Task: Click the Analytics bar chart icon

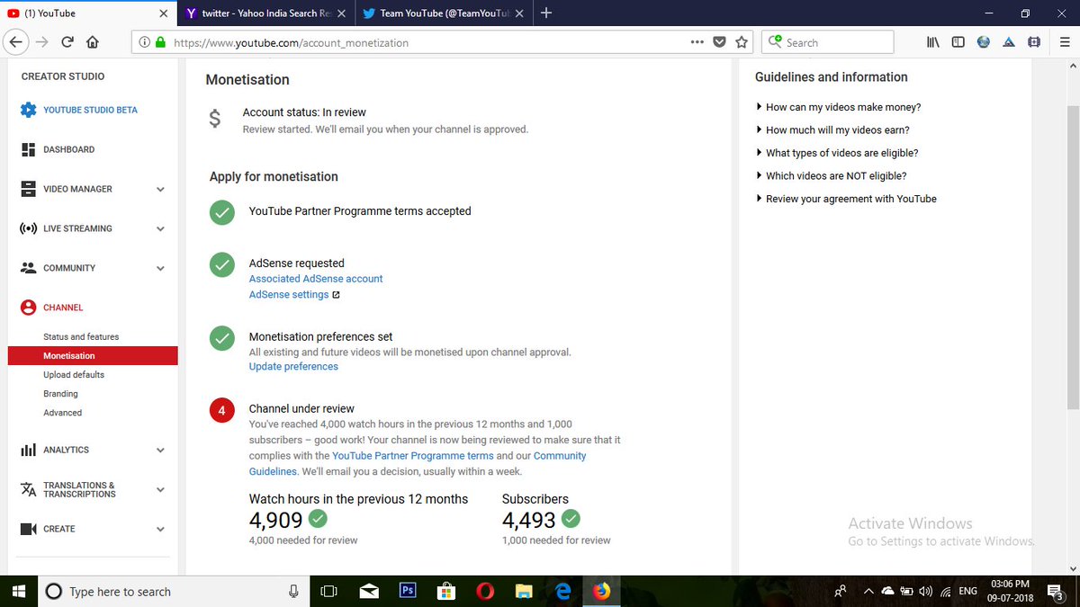Action: 28,450
